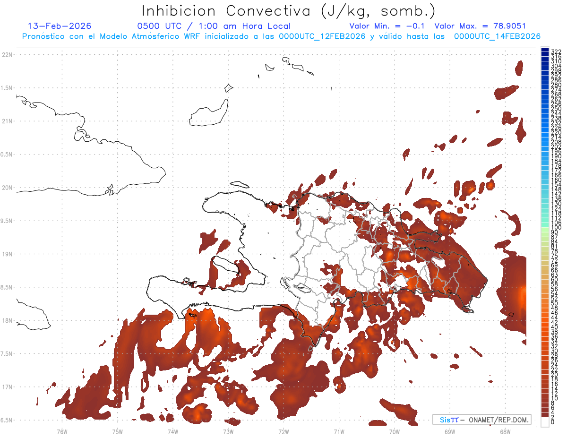Click the colorbar value "316"
This screenshot has width=567, height=438.
tap(556, 56)
